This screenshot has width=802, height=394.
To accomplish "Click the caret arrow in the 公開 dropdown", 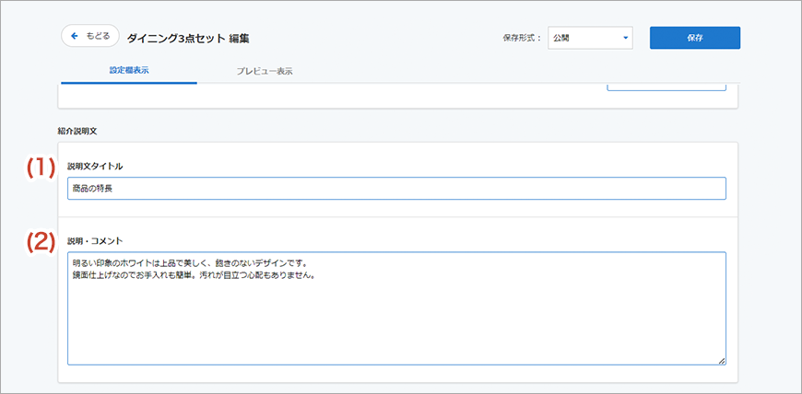I will coord(625,38).
